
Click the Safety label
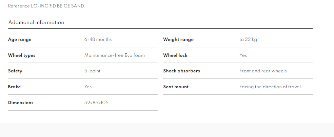coord(15,71)
